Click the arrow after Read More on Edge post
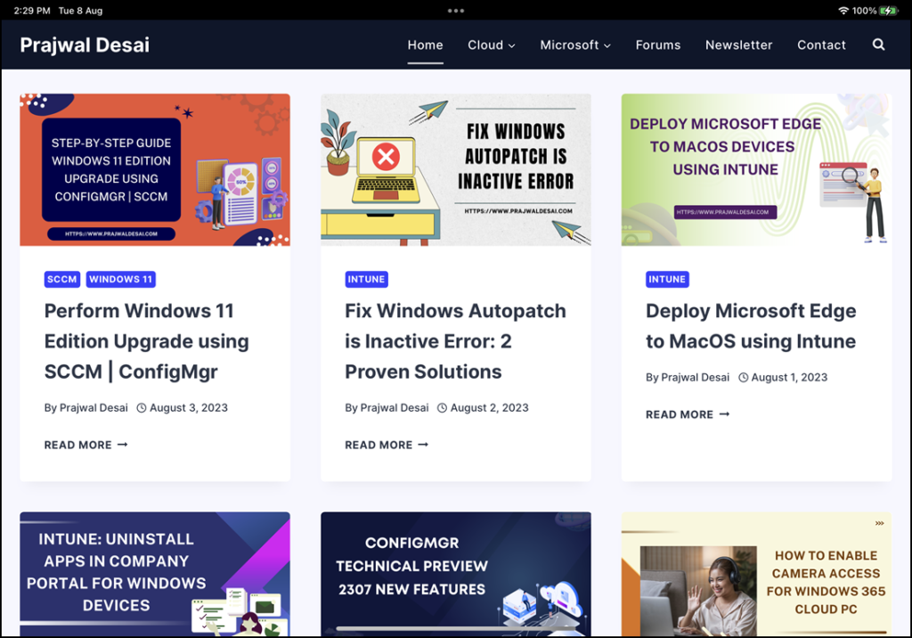912x638 pixels. click(x=724, y=414)
